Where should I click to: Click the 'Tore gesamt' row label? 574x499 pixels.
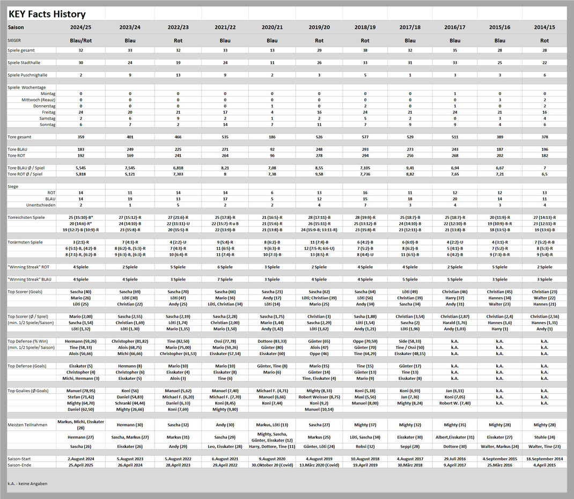[19, 137]
